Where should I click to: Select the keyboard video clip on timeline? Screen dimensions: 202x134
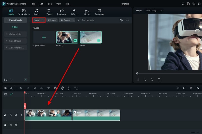click(96, 115)
